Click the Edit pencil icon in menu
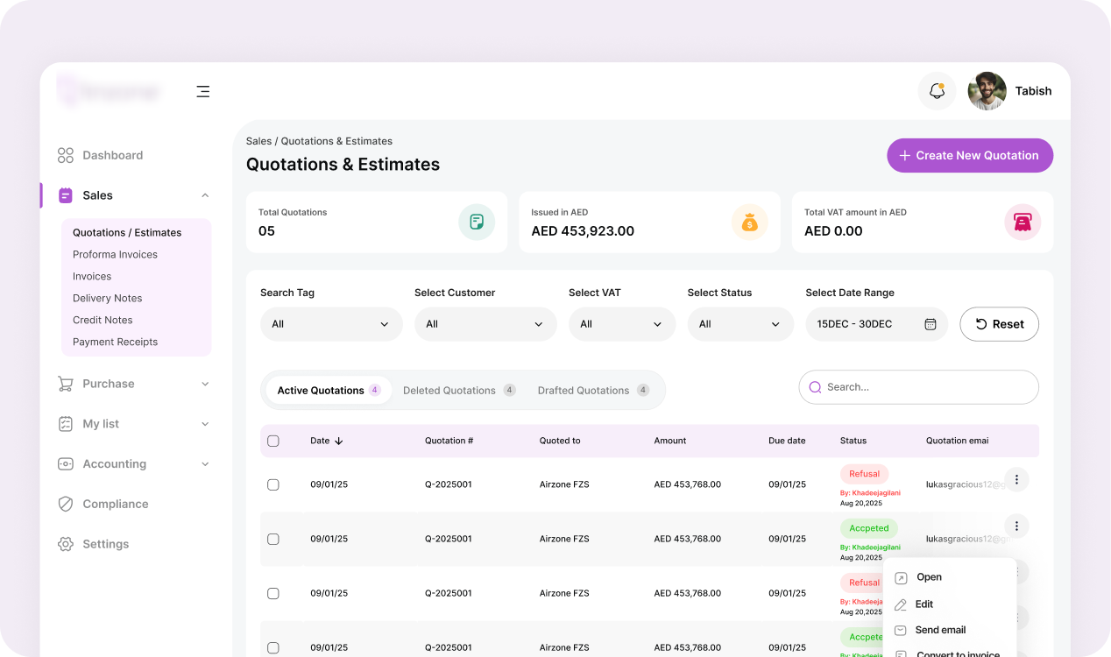Image resolution: width=1111 pixels, height=657 pixels. click(x=901, y=604)
